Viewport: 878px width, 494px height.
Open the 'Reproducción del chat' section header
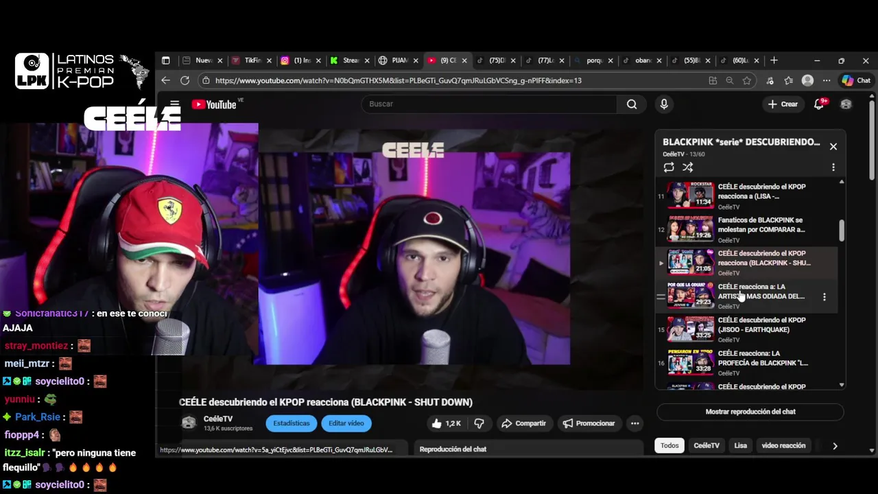coord(453,449)
